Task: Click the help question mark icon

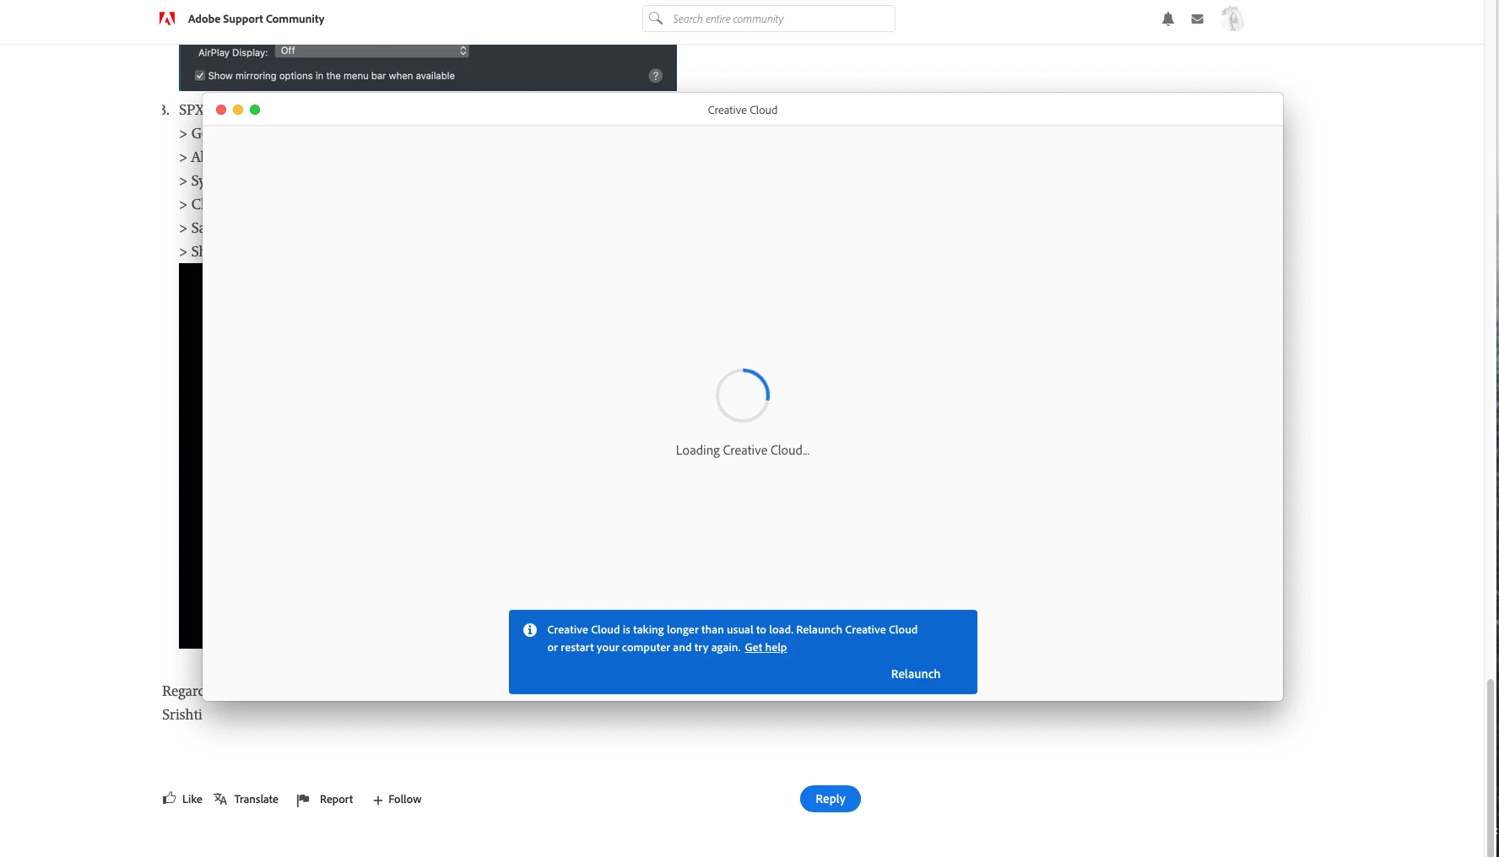Action: [x=656, y=76]
